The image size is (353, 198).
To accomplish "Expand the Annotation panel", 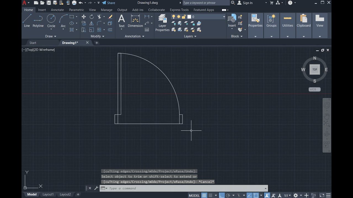I will tap(135, 36).
